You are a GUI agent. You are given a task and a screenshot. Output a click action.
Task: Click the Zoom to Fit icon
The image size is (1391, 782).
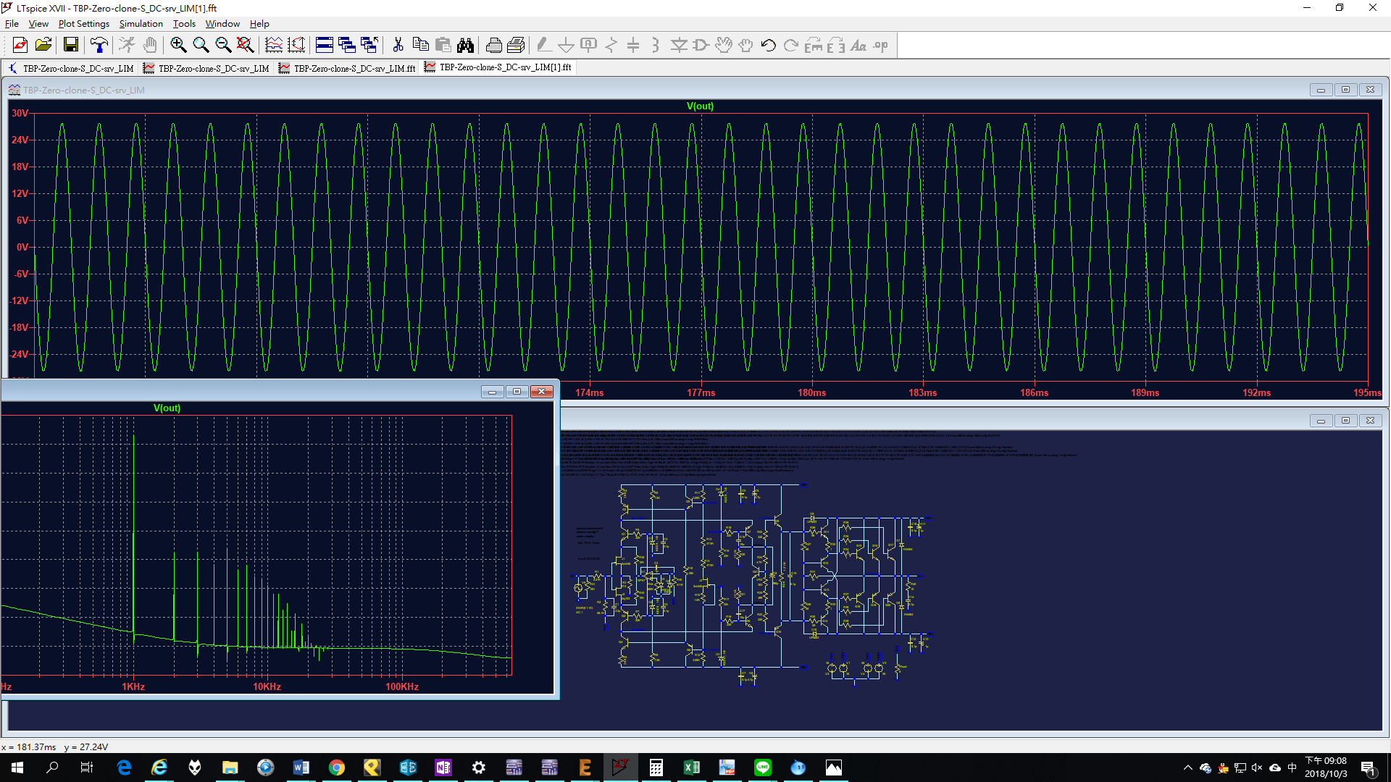246,45
